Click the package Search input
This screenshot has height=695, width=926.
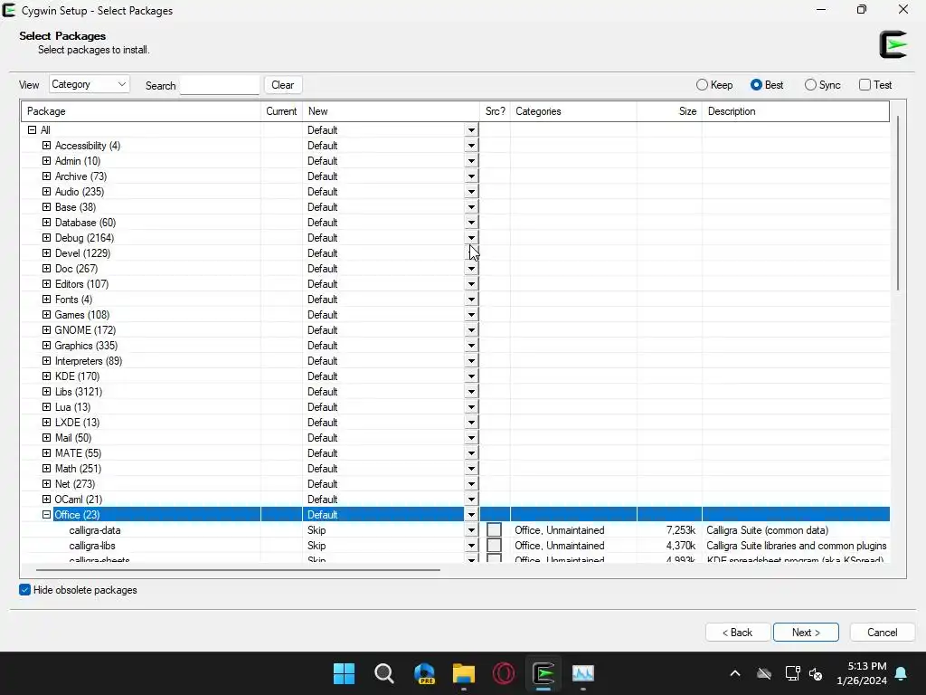pyautogui.click(x=220, y=85)
